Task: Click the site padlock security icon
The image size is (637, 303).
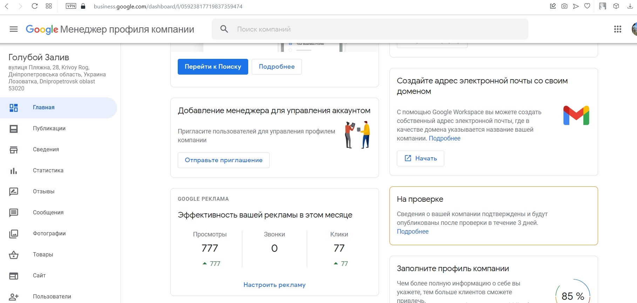Action: (83, 6)
